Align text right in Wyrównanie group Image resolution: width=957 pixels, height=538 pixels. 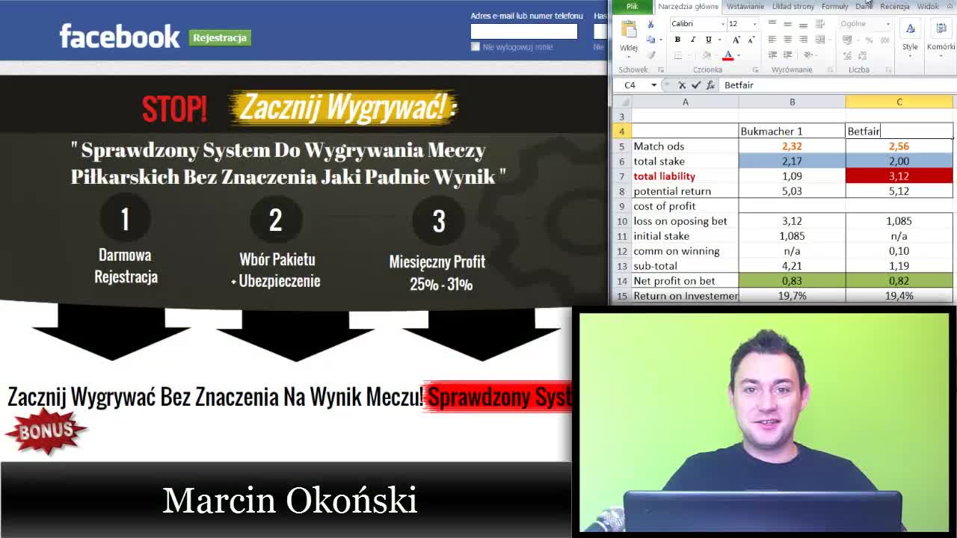pyautogui.click(x=804, y=40)
